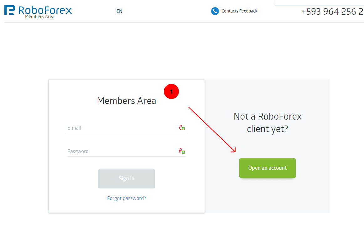Click the RoboForex logo

click(x=38, y=10)
